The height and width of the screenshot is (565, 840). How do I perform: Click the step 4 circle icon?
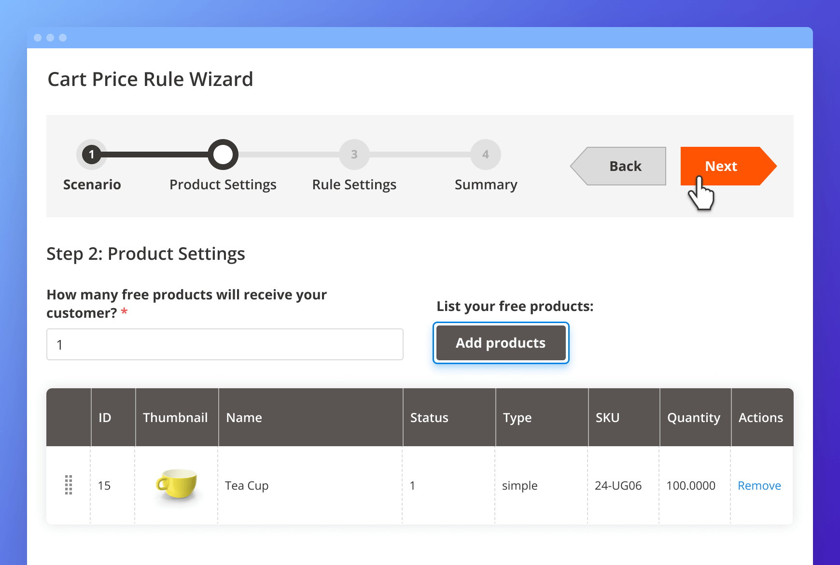pyautogui.click(x=486, y=155)
